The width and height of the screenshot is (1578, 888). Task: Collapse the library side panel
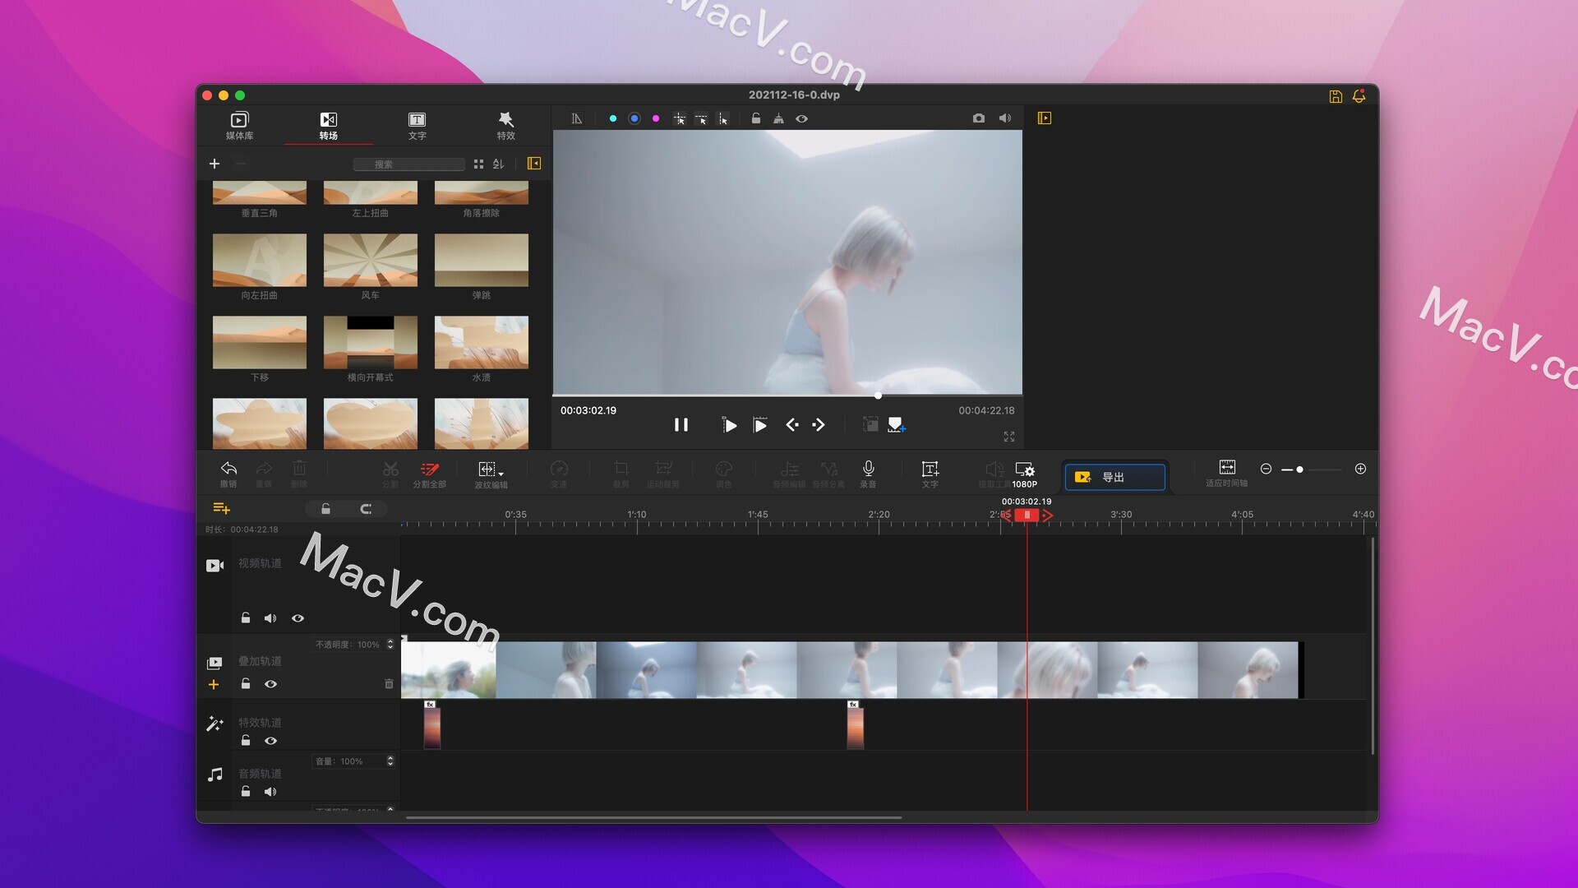point(534,164)
